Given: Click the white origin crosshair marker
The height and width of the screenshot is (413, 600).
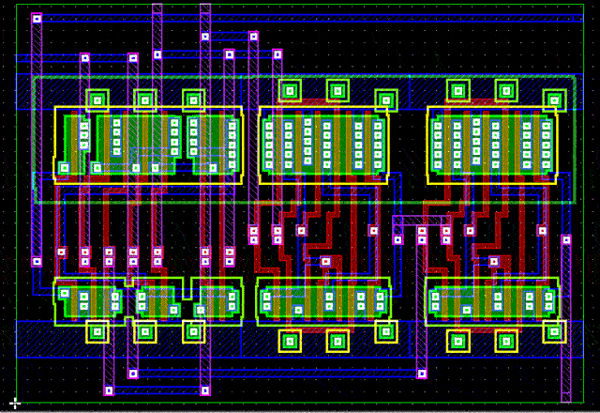Looking at the screenshot, I should point(15,403).
